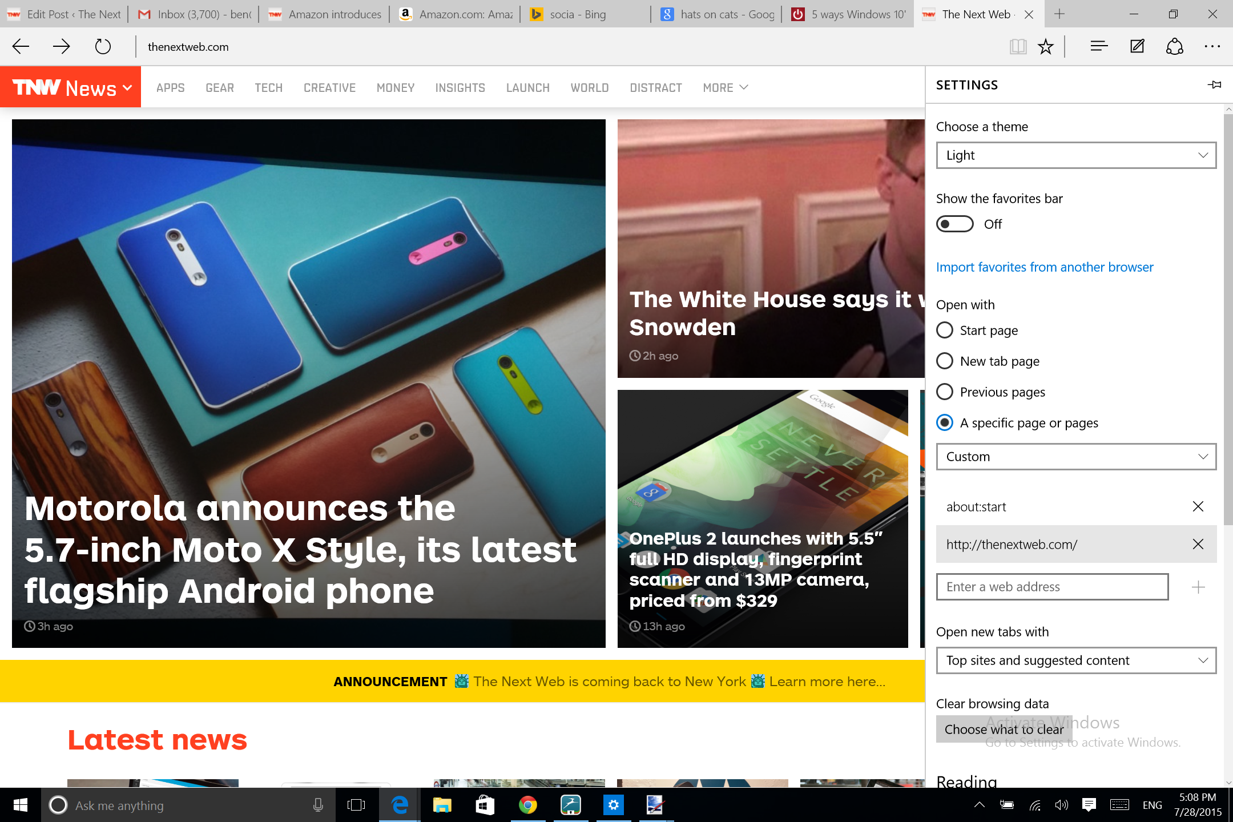The width and height of the screenshot is (1233, 822).
Task: Add page to favorites star
Action: pyautogui.click(x=1045, y=46)
